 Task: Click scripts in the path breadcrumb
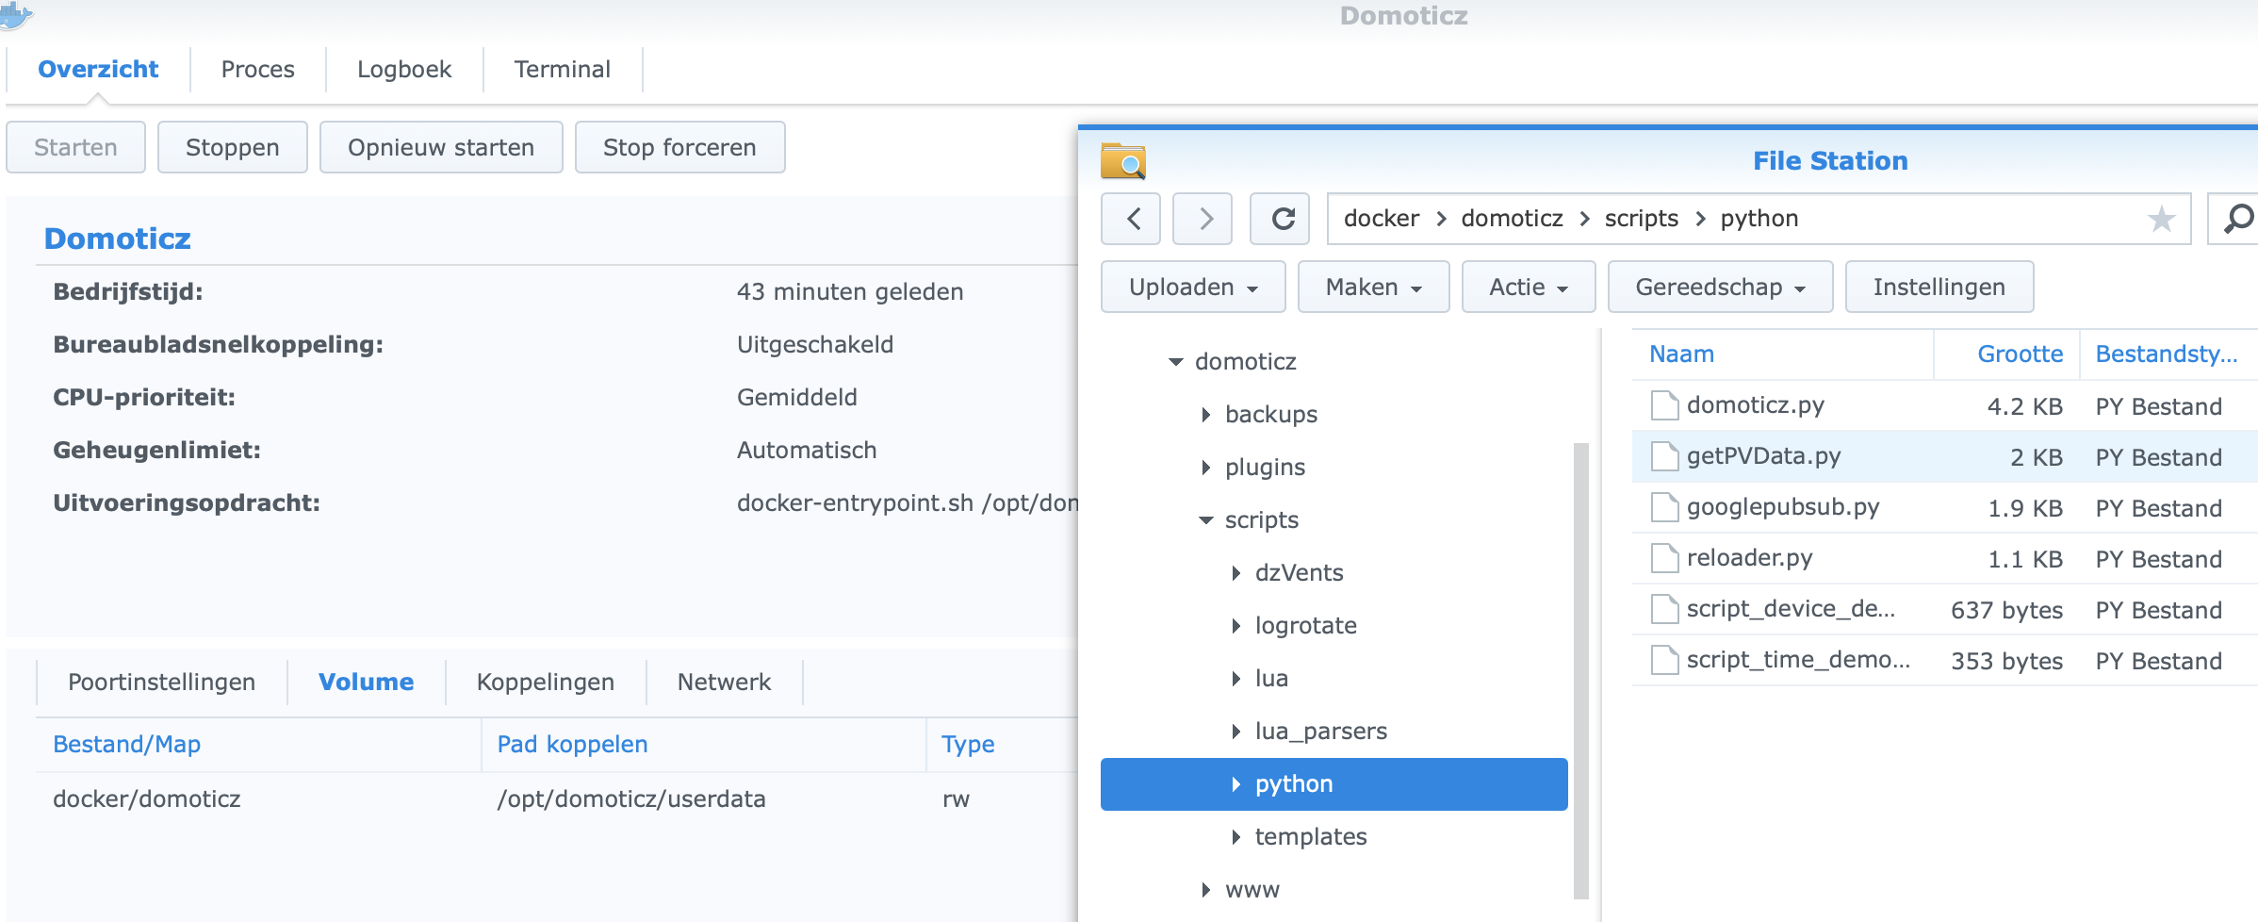pyautogui.click(x=1641, y=219)
